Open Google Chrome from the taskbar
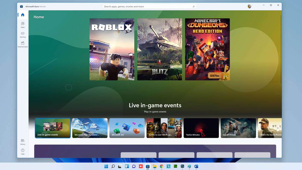Image resolution: width=302 pixels, height=170 pixels. click(x=161, y=166)
